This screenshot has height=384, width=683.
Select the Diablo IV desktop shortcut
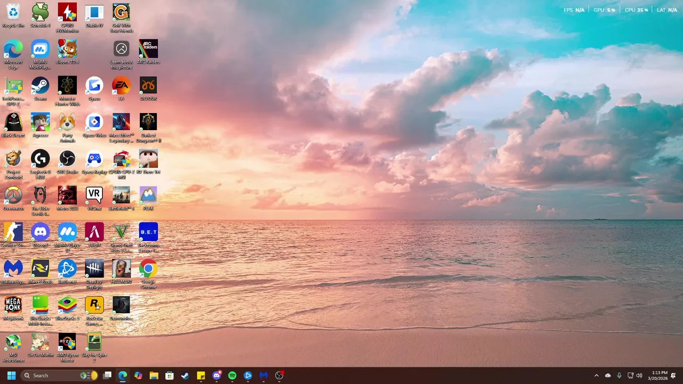tap(94, 15)
